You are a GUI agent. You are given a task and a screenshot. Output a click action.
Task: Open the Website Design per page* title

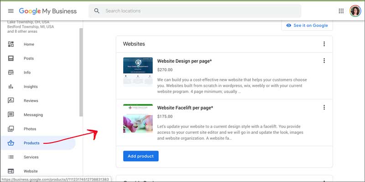pyautogui.click(x=184, y=61)
